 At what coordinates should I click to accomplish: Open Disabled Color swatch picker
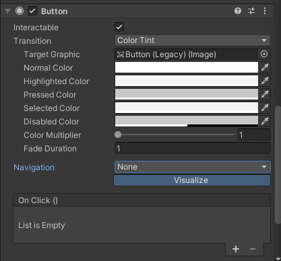click(187, 121)
